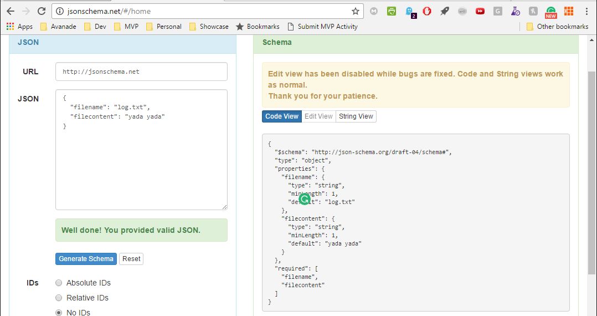Click the green Grammarly badge in schema code

coord(304,200)
